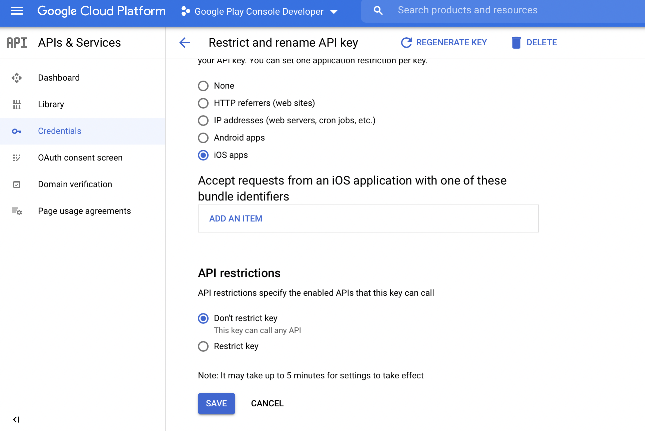This screenshot has height=431, width=645.
Task: Click 'This key can call any API' text
Action: (258, 330)
